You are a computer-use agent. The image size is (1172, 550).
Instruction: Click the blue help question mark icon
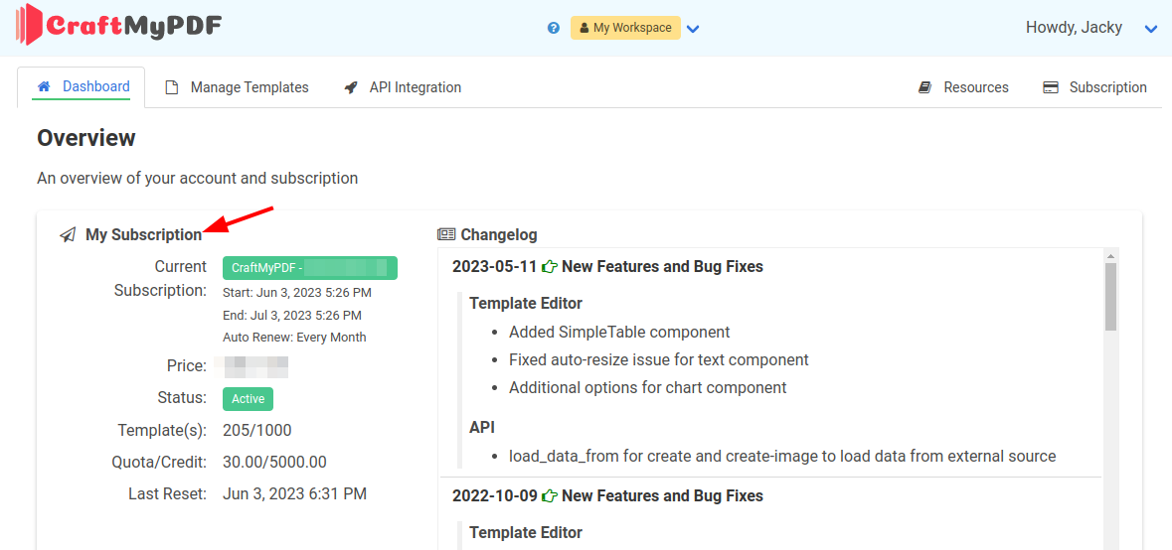tap(554, 28)
